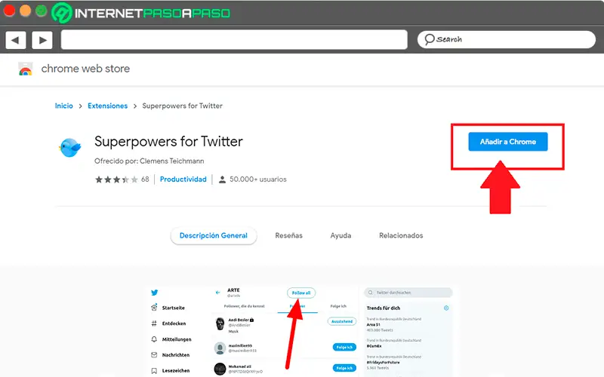604x377 pixels.
Task: Select the Relacionados tab
Action: [x=401, y=236]
